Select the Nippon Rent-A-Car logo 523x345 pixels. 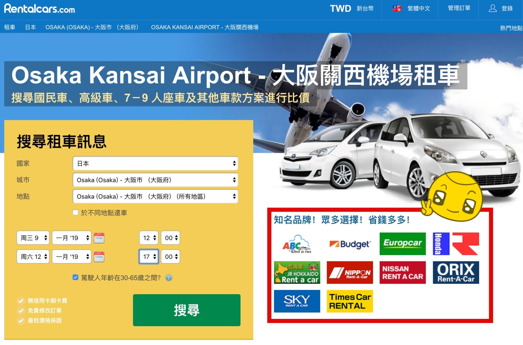350,272
